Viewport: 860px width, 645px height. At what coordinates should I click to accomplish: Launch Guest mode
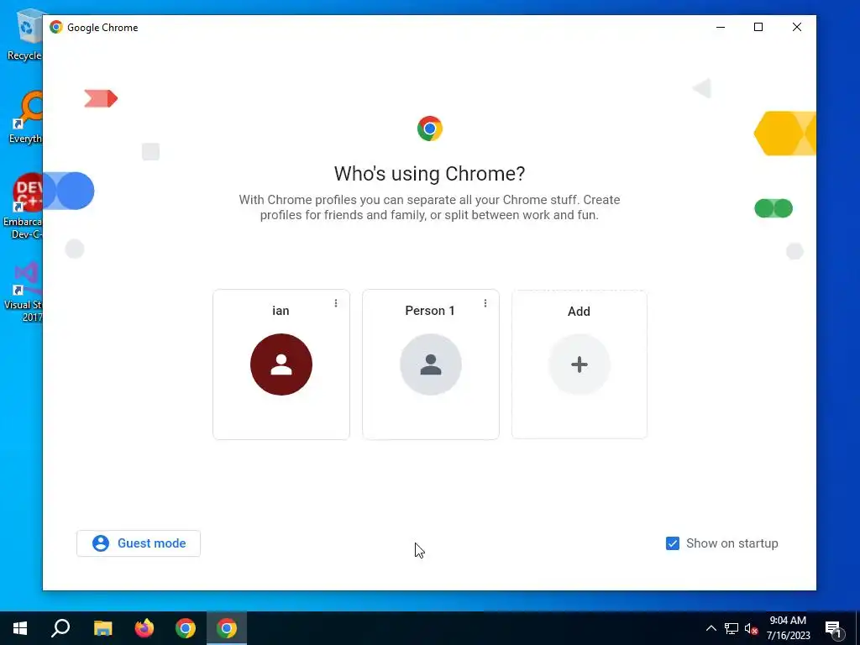[139, 543]
